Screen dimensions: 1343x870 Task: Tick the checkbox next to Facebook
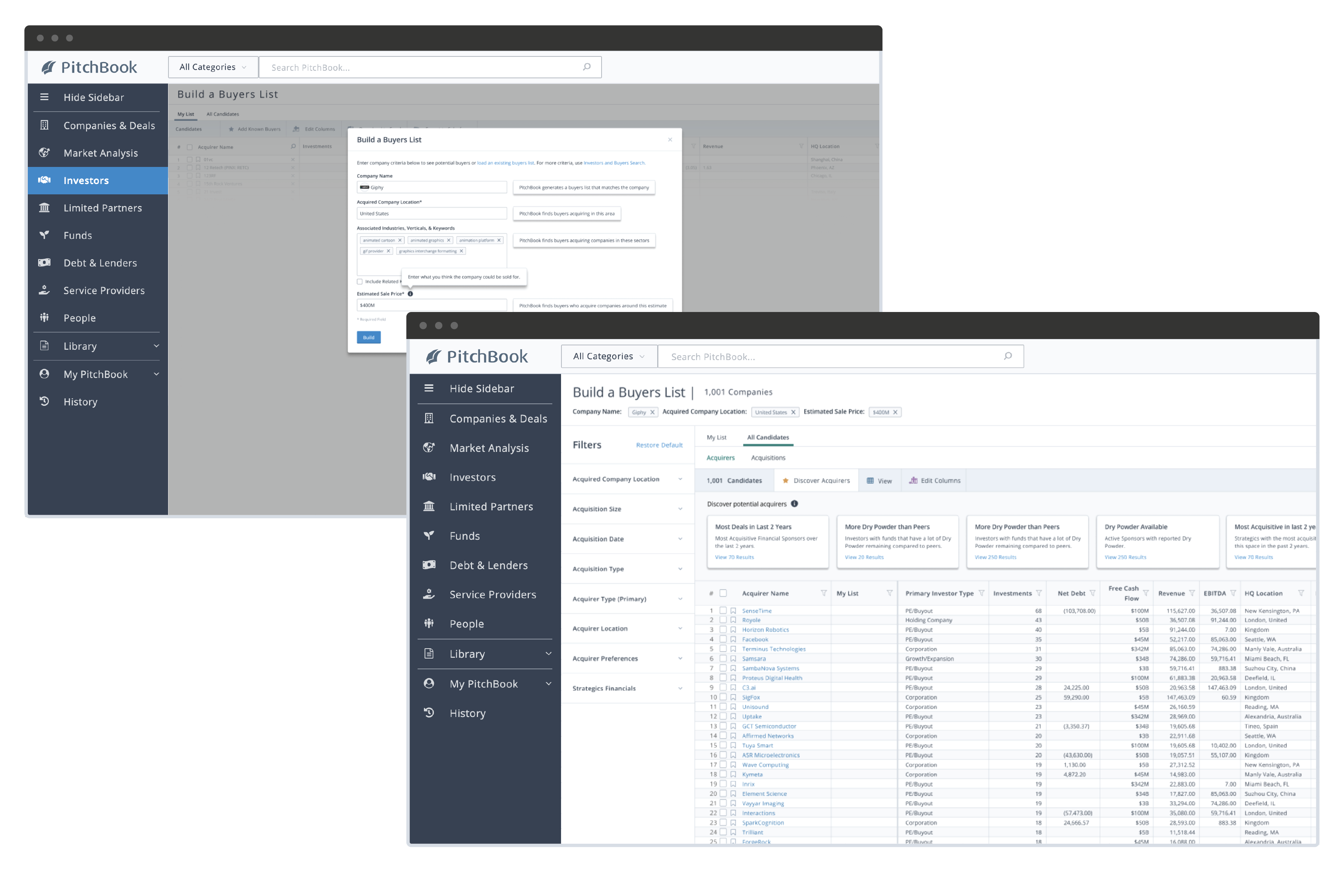pos(723,639)
